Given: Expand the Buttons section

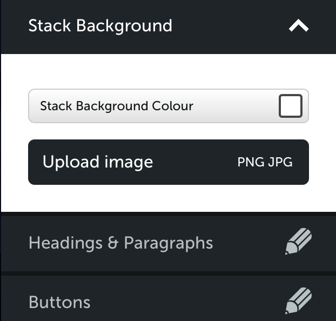Looking at the screenshot, I should click(x=169, y=298).
